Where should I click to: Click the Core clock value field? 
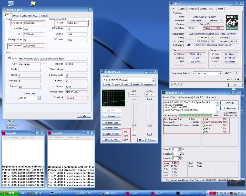134,95
